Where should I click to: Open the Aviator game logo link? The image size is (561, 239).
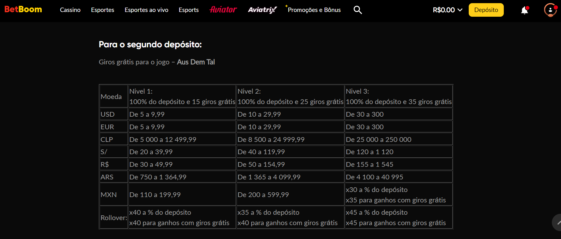tap(223, 10)
